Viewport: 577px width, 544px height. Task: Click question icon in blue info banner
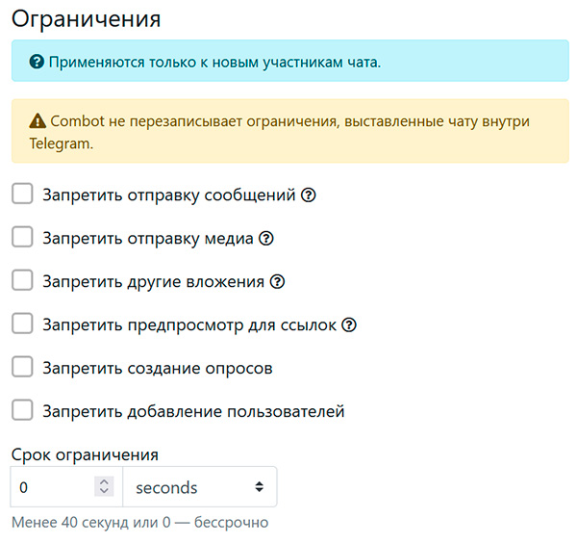pos(37,63)
